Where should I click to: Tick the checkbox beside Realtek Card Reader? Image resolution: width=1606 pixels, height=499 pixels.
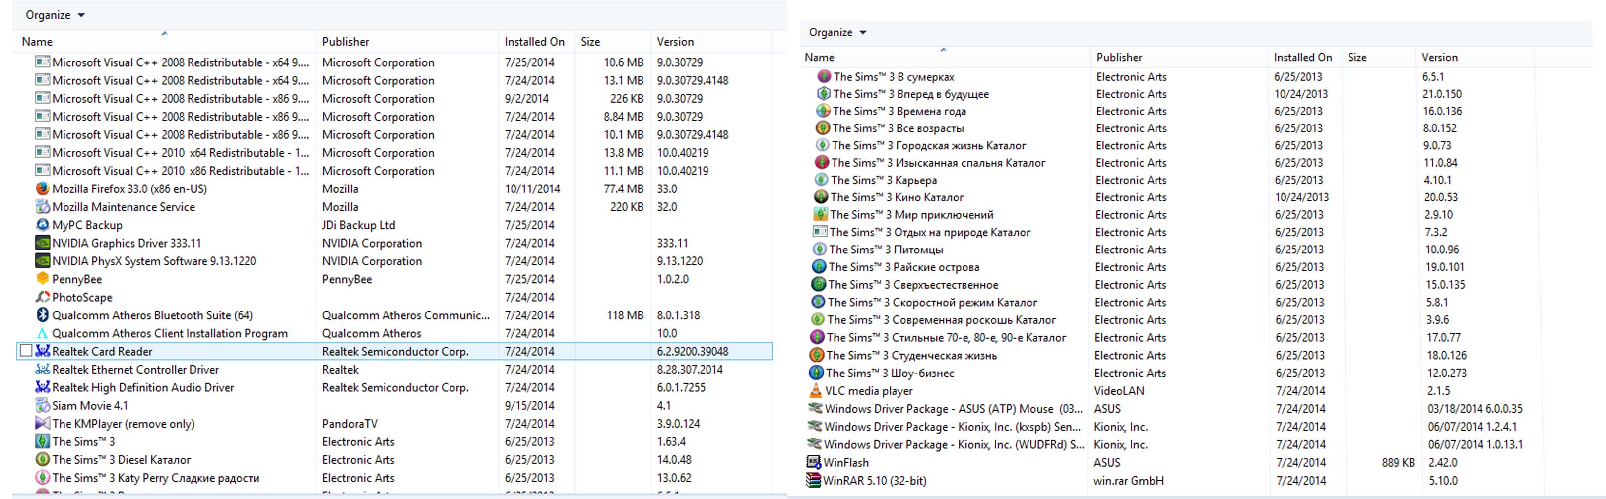pos(26,351)
